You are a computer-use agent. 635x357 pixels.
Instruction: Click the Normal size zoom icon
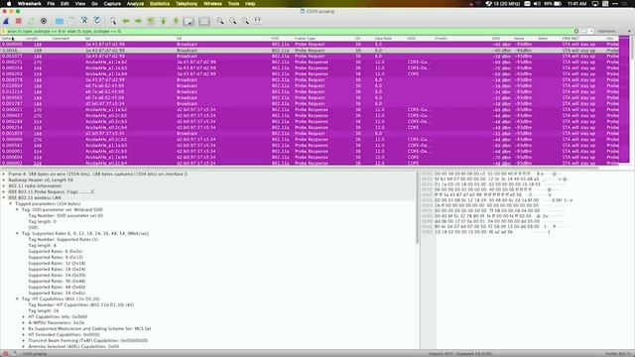pyautogui.click(x=245, y=21)
